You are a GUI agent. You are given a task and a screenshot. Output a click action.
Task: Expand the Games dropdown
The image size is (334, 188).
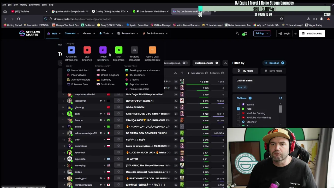(x=89, y=33)
